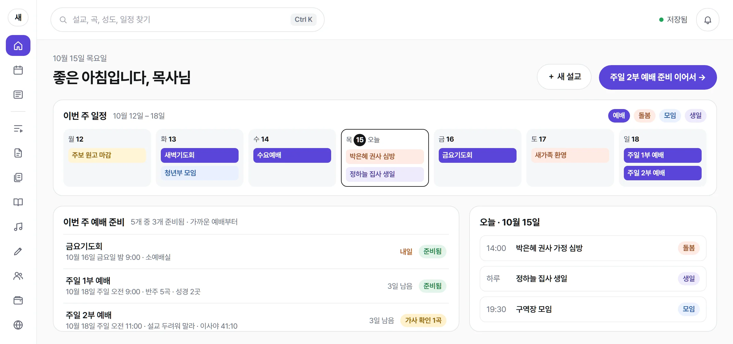Image resolution: width=733 pixels, height=344 pixels.
Task: Open the wallet icon in sidebar
Action: point(18,300)
